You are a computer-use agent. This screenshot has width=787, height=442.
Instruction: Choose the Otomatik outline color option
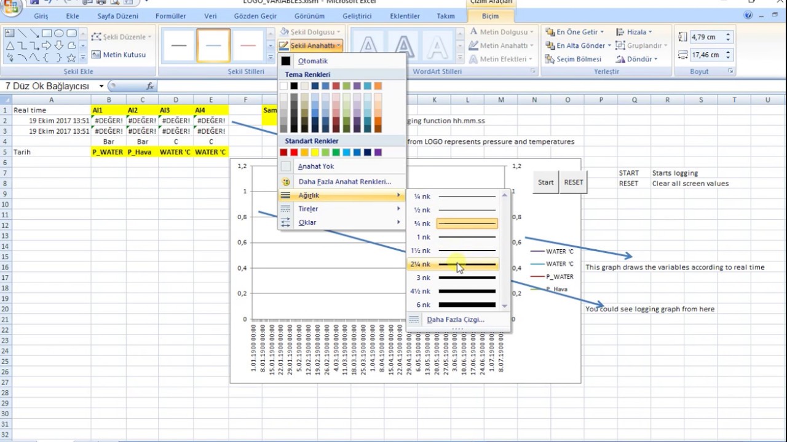(342, 61)
